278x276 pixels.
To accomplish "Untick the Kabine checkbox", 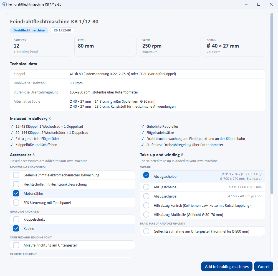I will pos(16,228).
